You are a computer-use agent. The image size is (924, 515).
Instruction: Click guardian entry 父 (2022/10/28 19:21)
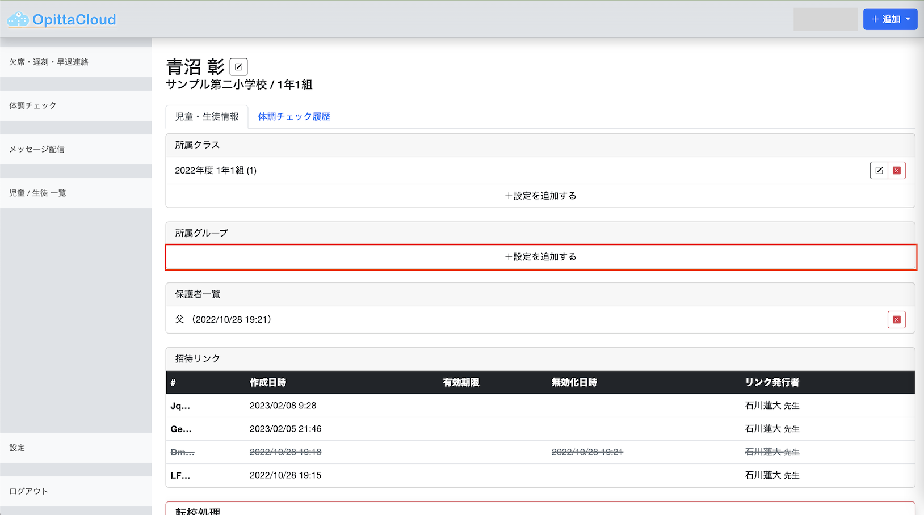pyautogui.click(x=223, y=319)
